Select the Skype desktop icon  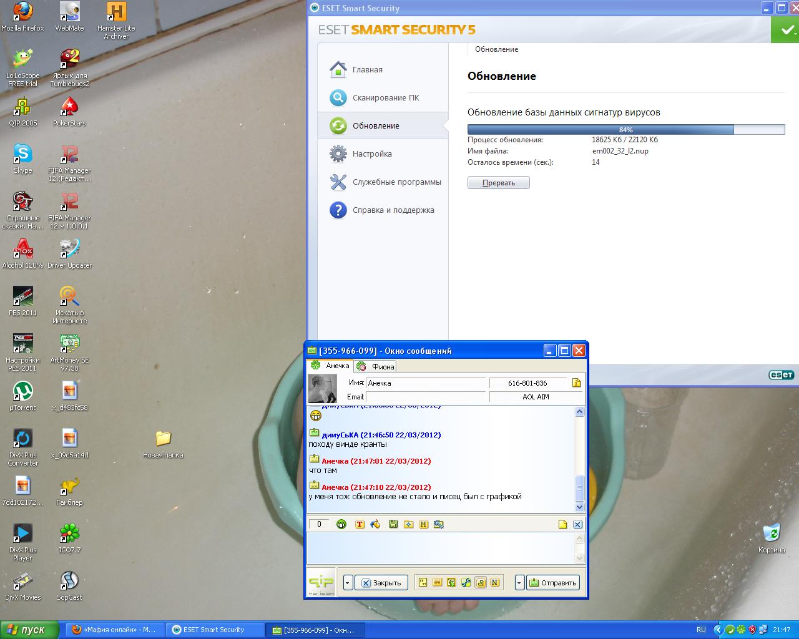[x=22, y=159]
